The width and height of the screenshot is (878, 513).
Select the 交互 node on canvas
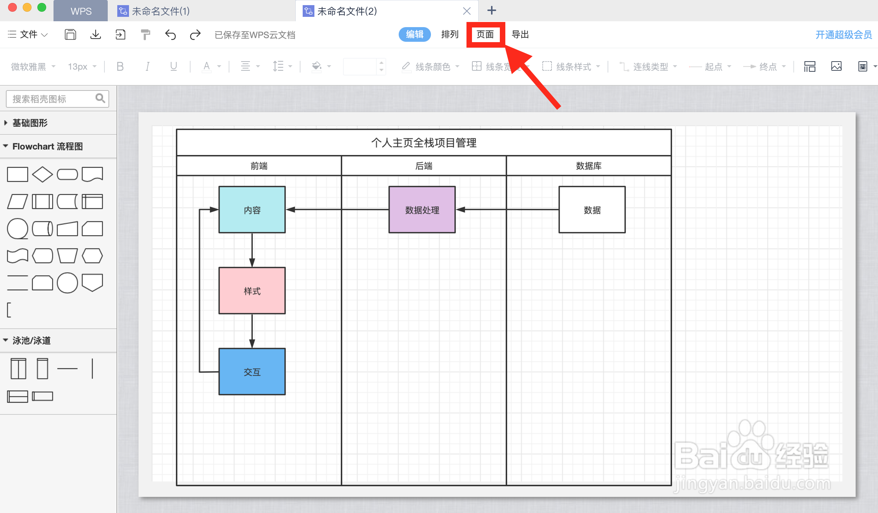pos(252,372)
